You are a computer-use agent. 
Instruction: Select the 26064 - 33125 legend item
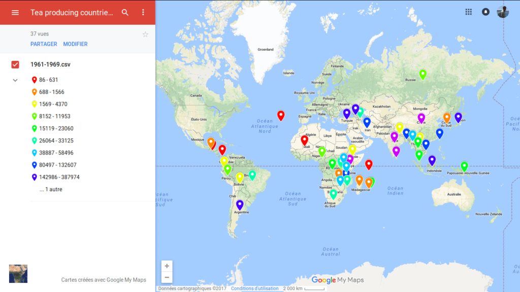pyautogui.click(x=52, y=141)
